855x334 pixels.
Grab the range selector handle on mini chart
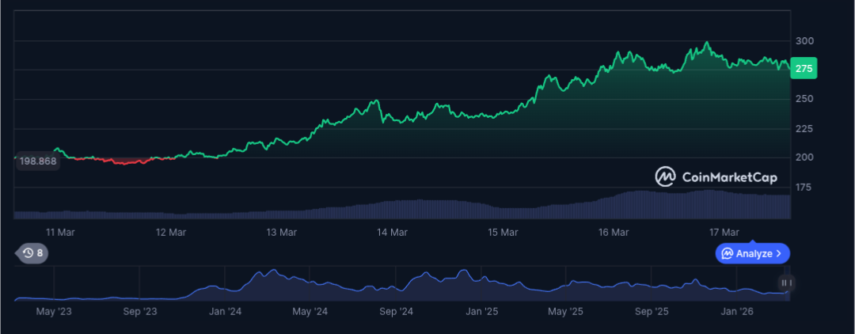tap(786, 283)
